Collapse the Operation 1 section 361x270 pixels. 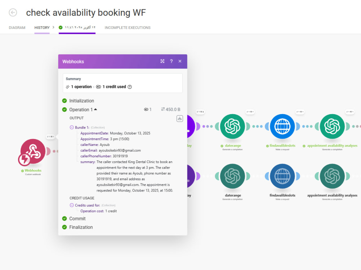click(96, 109)
